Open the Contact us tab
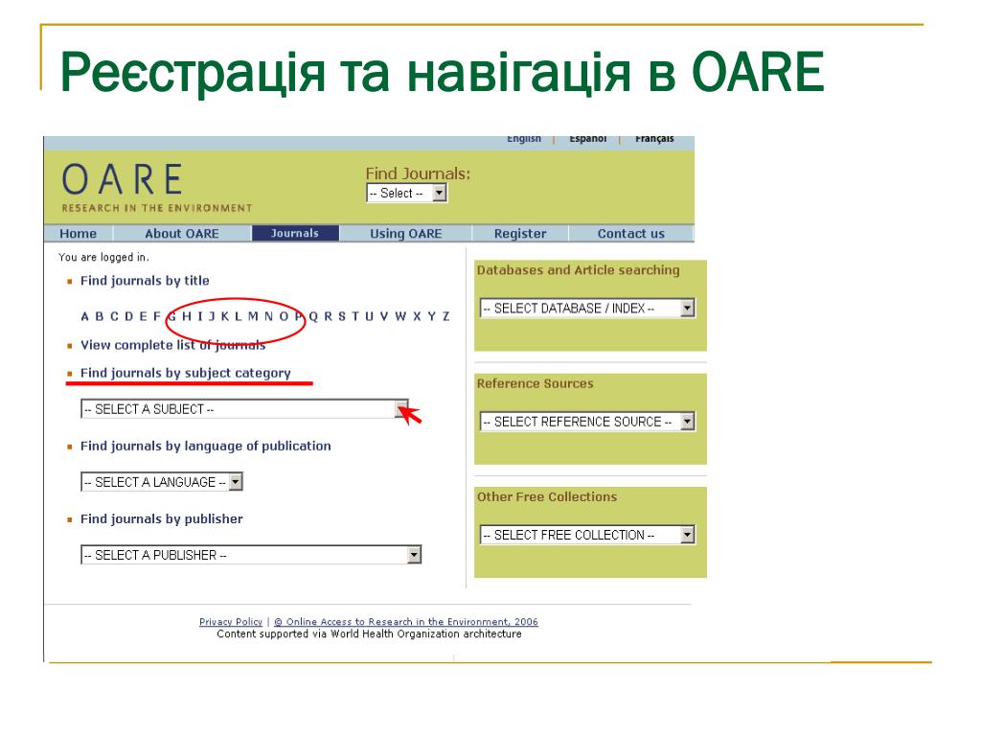 (630, 234)
